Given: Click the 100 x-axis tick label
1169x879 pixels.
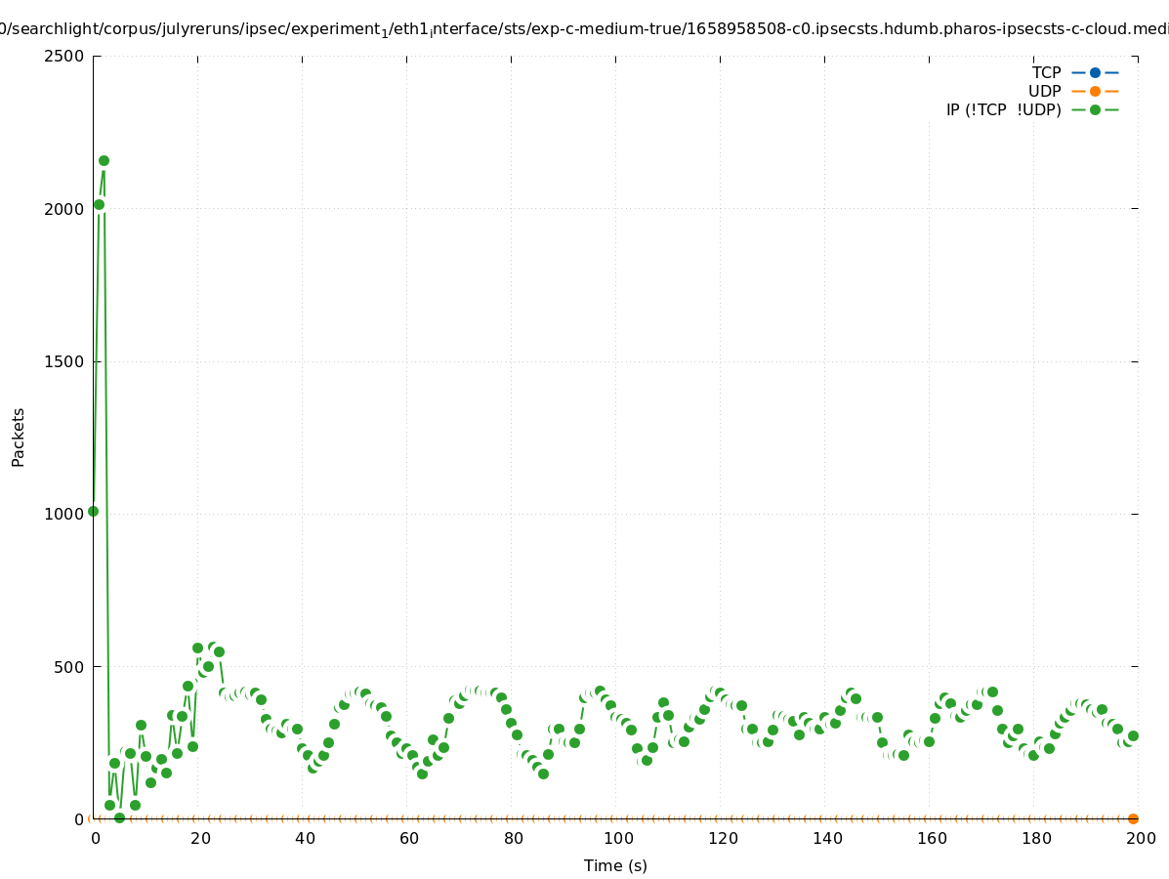Looking at the screenshot, I should (x=618, y=838).
